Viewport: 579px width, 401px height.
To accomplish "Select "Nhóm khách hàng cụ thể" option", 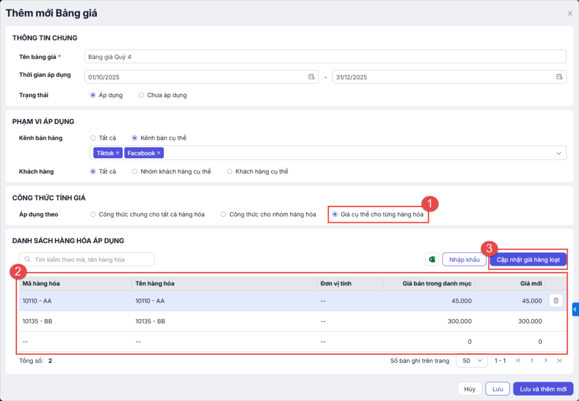I will click(135, 171).
